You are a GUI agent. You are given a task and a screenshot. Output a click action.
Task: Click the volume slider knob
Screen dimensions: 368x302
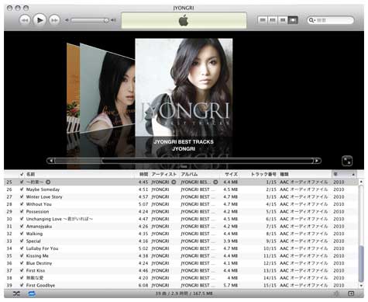[x=106, y=20]
